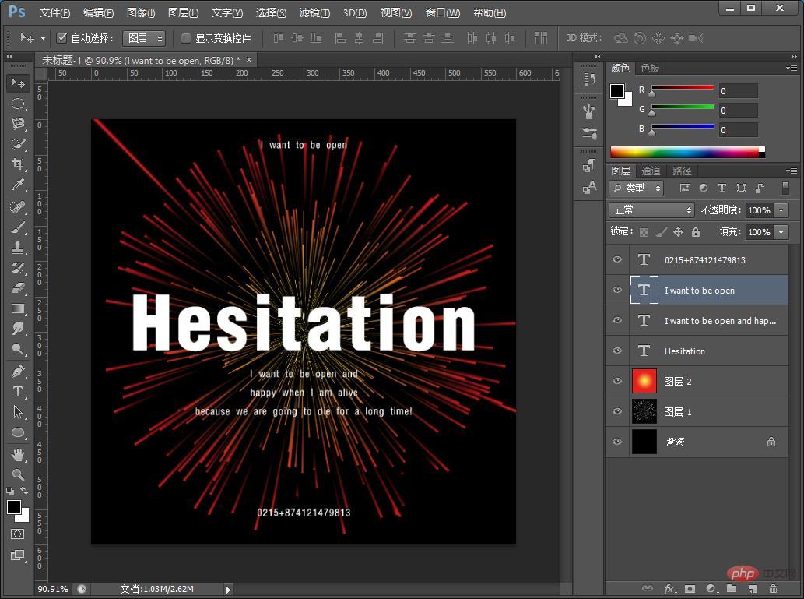Enable the auto-select checkbox
Screen dimensions: 804x599
pos(62,37)
